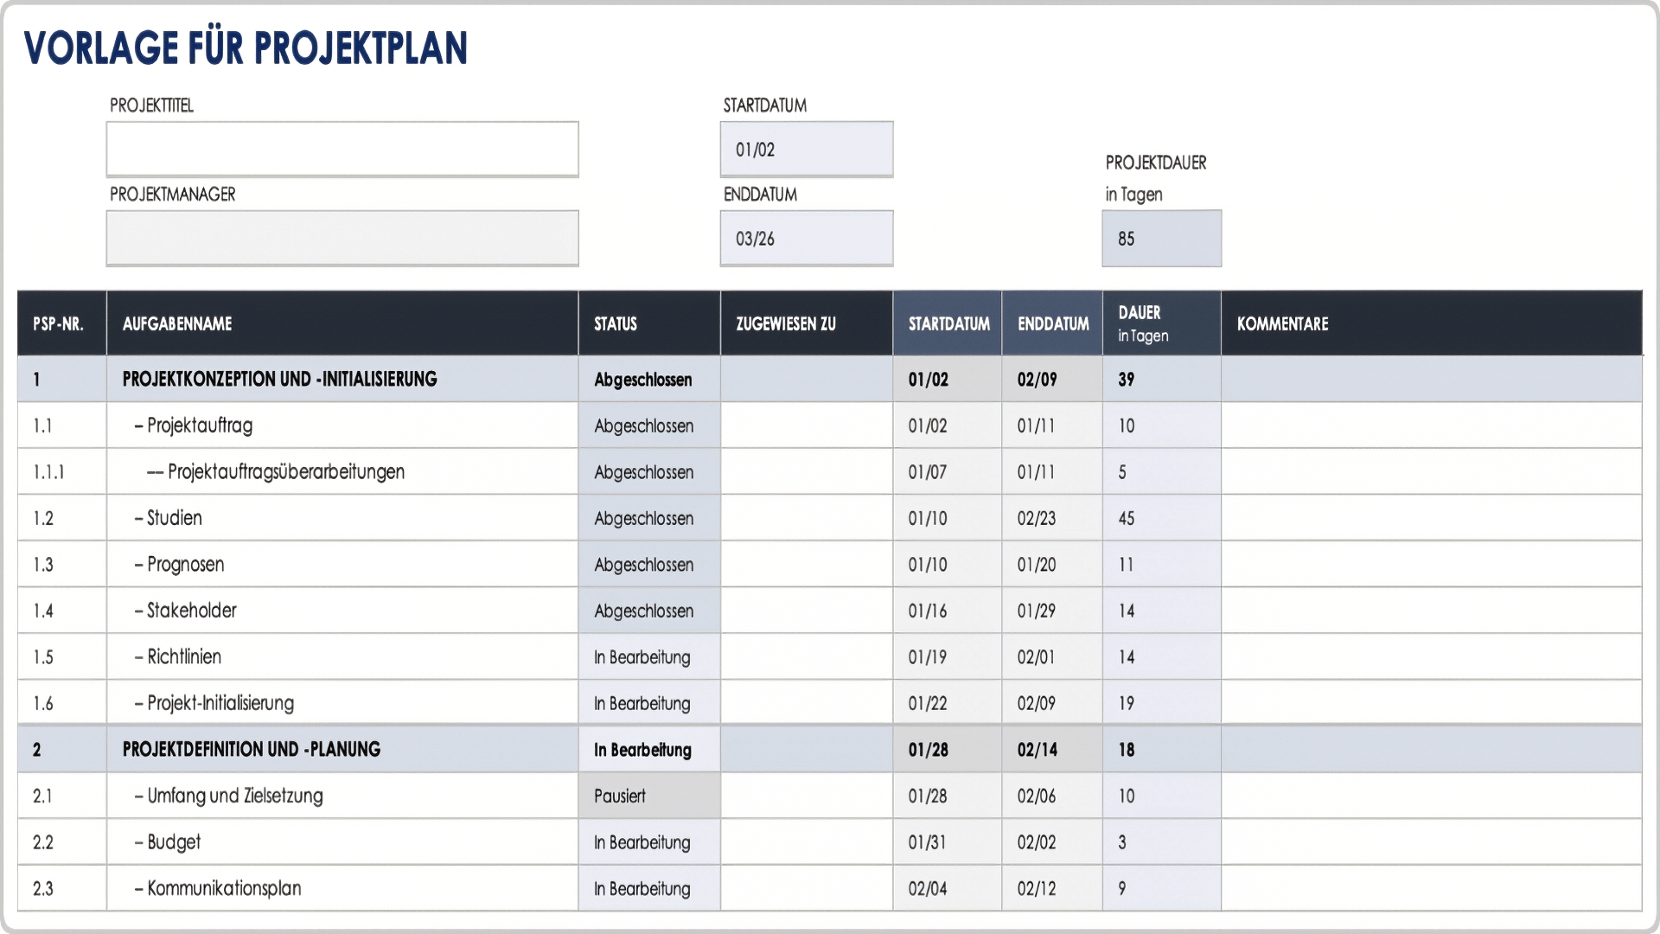Click the Zugewiesen zu cell for Budget
The width and height of the screenshot is (1660, 934).
[x=806, y=841]
